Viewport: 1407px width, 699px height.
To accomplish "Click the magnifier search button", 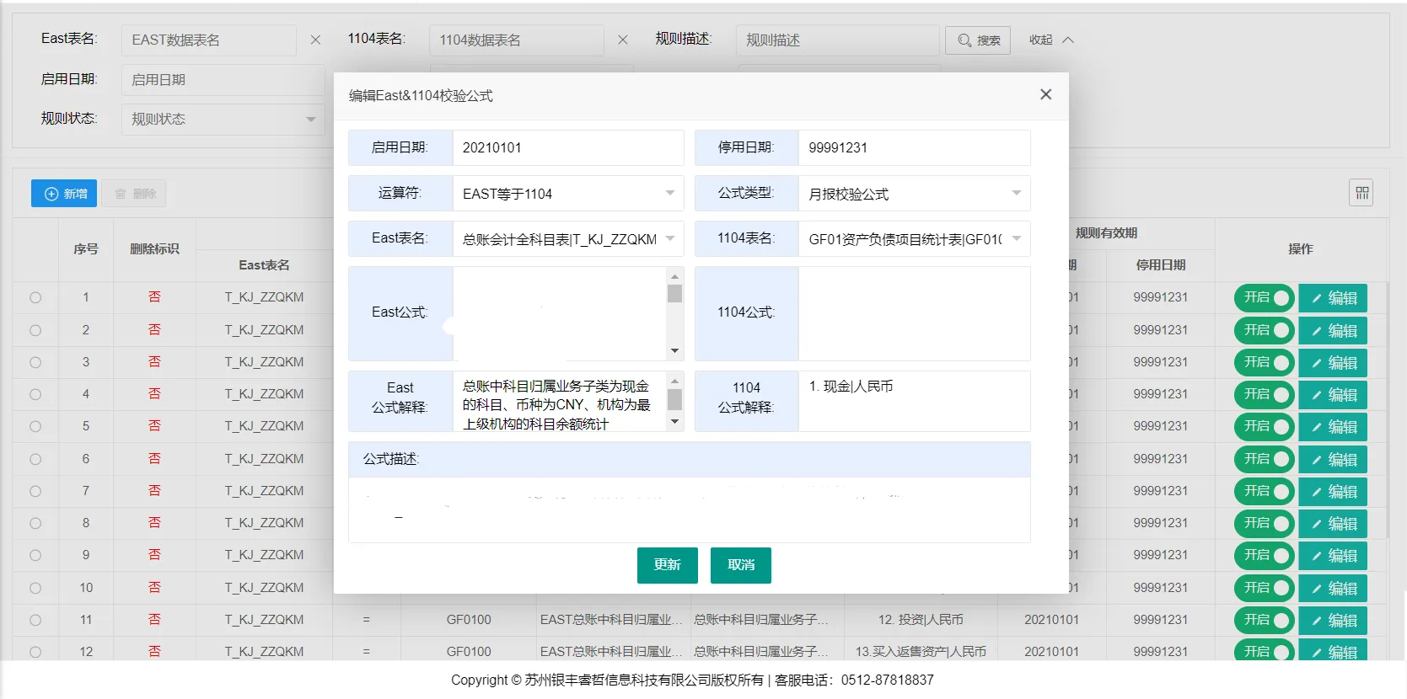I will coord(978,40).
